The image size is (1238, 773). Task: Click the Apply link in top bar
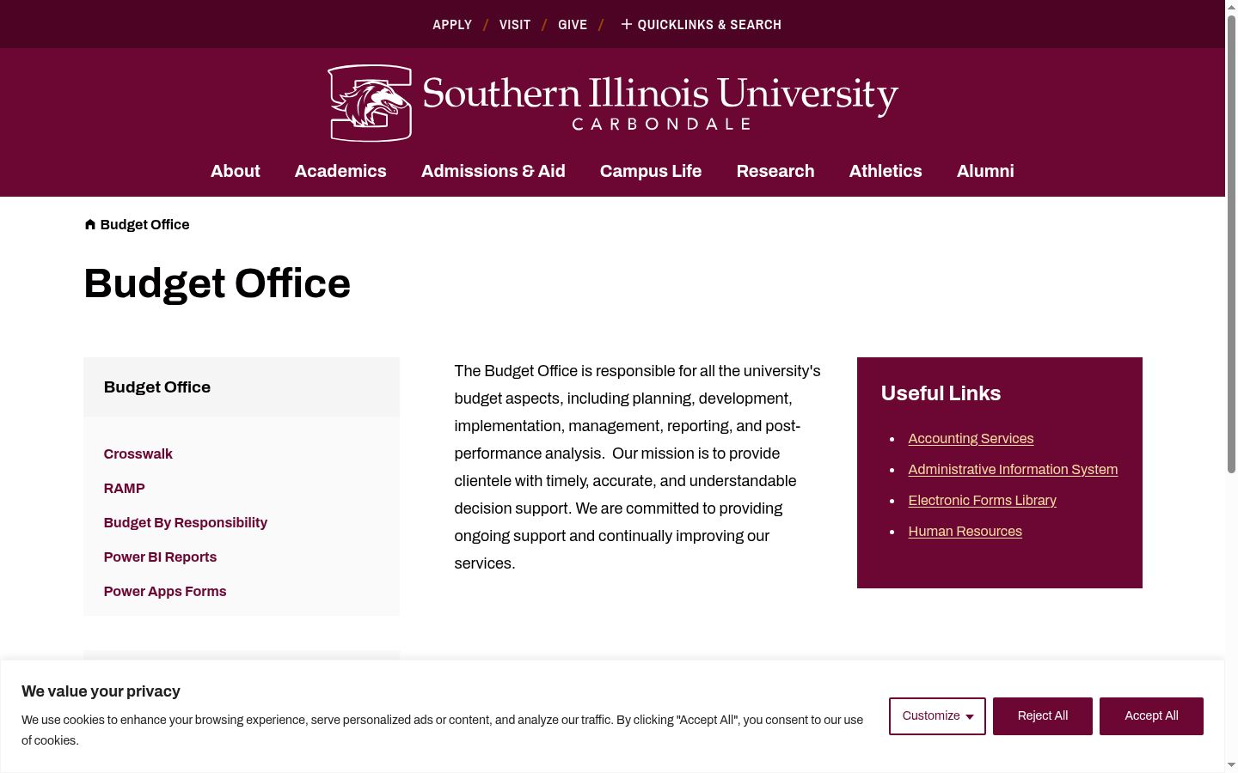pos(452,24)
